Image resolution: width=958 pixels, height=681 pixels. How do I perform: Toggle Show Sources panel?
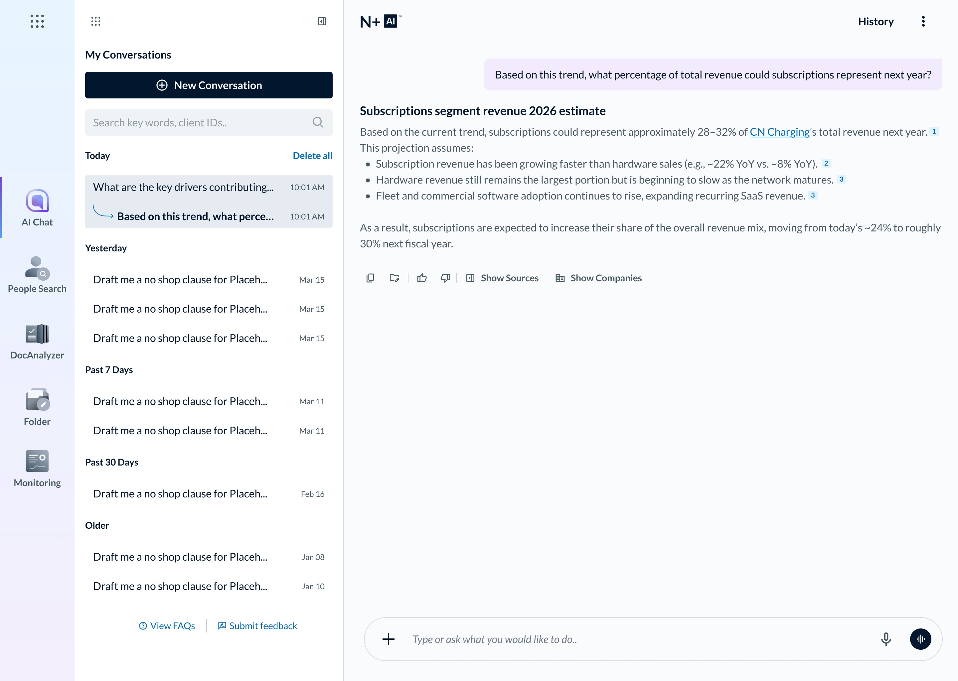coord(503,278)
